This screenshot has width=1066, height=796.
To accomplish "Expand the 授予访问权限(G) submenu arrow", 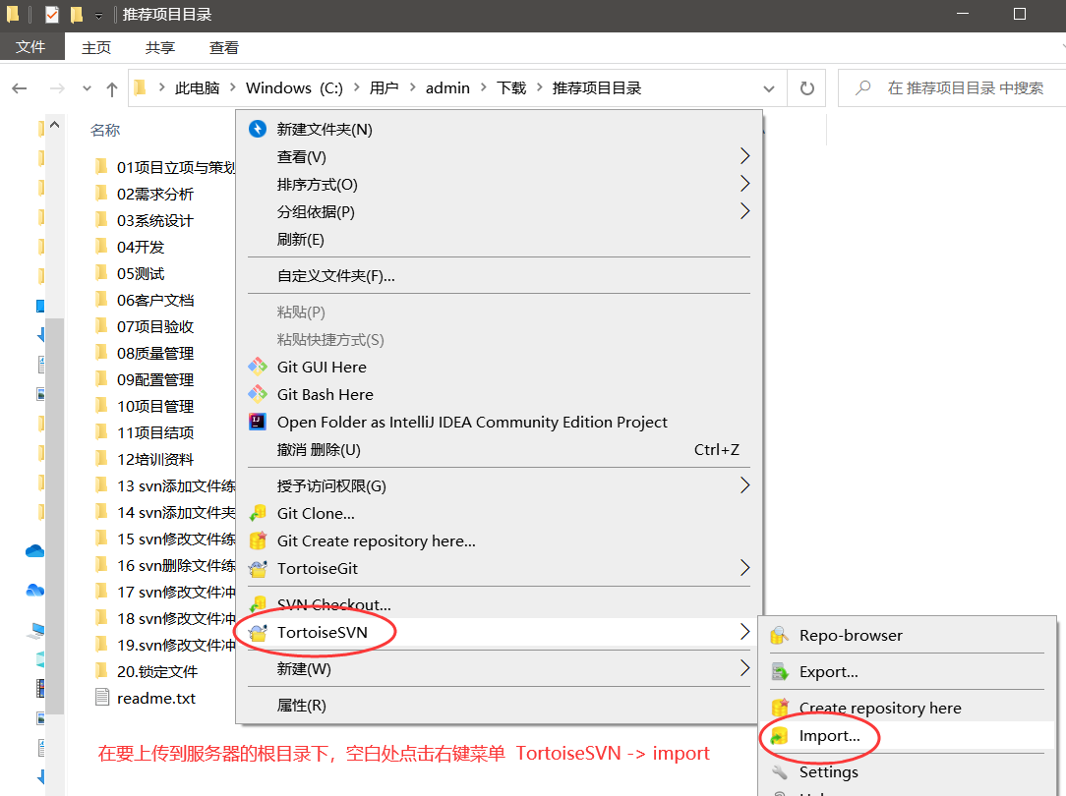I will (744, 484).
